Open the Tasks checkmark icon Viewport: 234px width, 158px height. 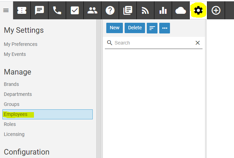[x=75, y=10]
